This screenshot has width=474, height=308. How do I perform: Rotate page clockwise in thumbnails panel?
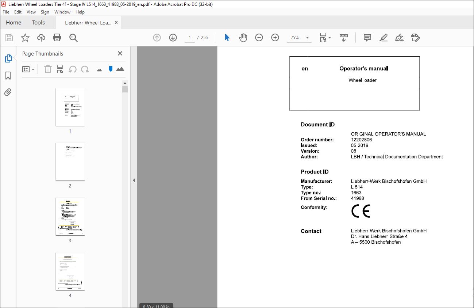point(85,69)
